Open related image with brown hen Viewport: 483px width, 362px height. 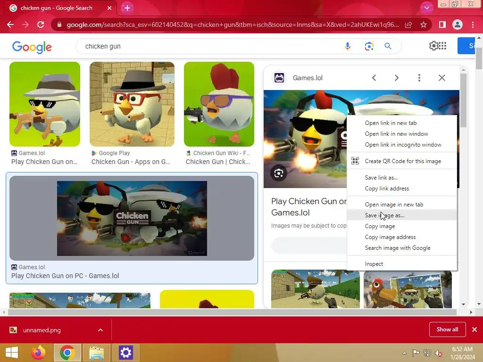click(x=408, y=289)
